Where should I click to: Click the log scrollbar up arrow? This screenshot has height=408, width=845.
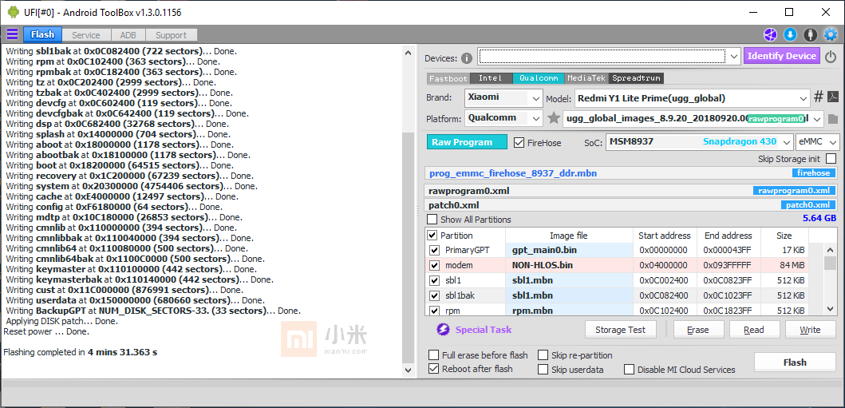coord(408,51)
